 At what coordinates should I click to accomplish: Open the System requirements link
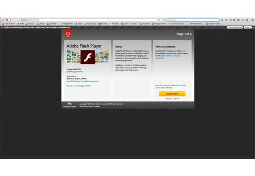click(75, 72)
